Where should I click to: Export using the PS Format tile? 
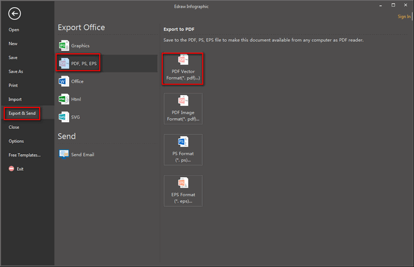(x=183, y=149)
